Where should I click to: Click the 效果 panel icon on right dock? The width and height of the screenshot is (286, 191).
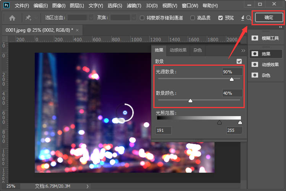[x=255, y=54]
